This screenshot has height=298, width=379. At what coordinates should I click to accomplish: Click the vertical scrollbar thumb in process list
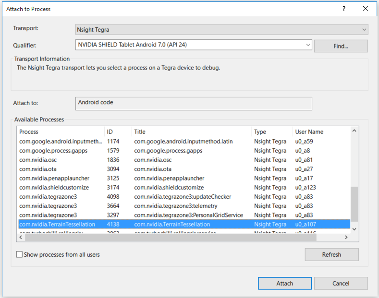coord(355,204)
